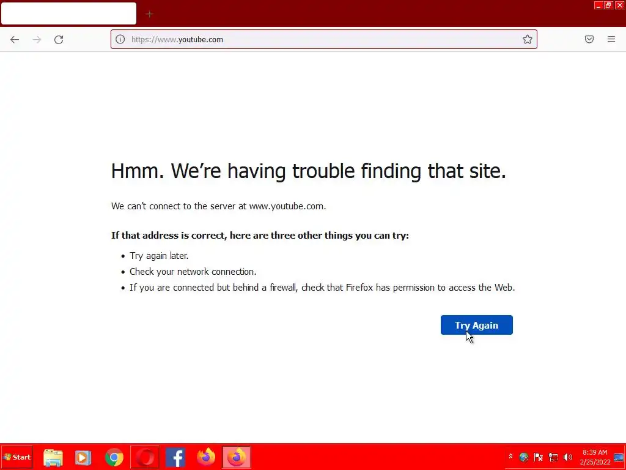Bookmark this page with the star icon
This screenshot has width=626, height=470.
coord(528,39)
